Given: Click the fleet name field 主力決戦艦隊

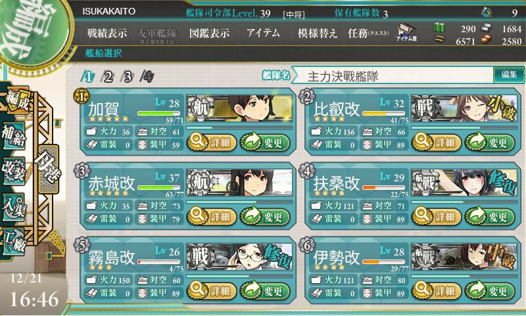Looking at the screenshot, I should (x=394, y=76).
